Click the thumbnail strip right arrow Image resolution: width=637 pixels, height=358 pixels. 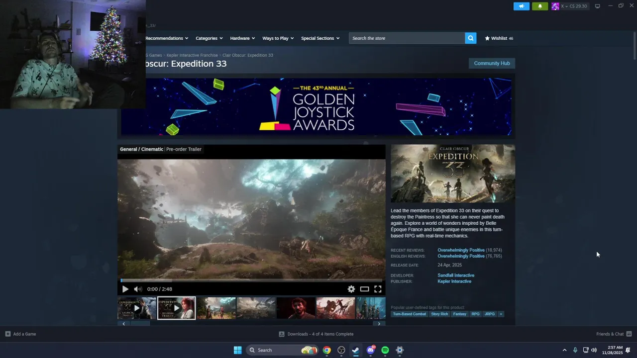[379, 324]
